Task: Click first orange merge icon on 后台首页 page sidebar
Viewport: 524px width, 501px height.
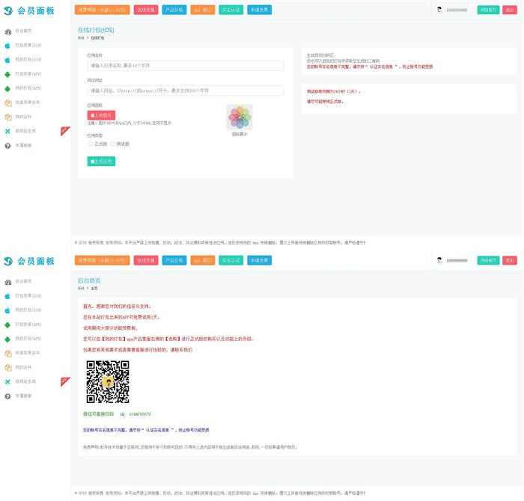Action: [8, 354]
